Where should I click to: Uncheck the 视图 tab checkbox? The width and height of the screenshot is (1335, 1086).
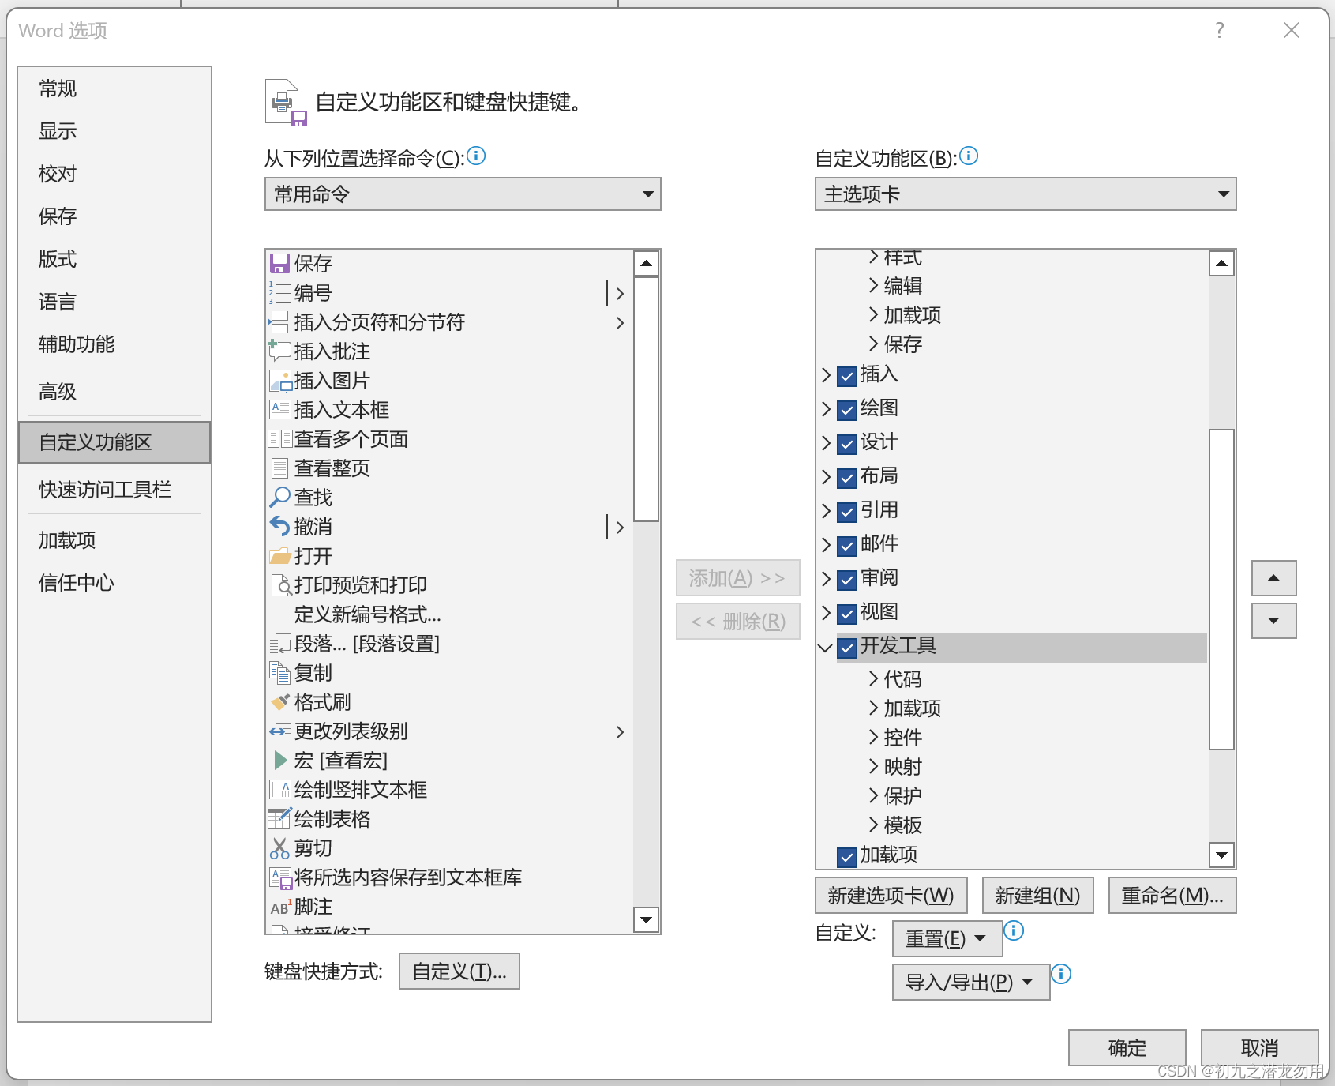847,613
